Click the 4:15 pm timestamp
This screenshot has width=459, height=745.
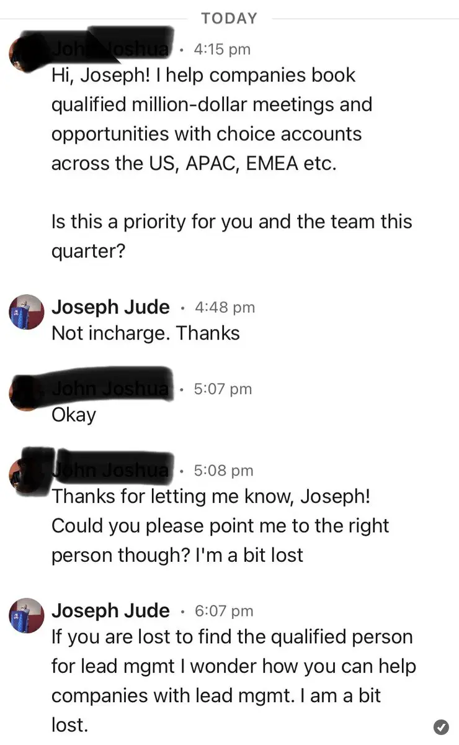click(x=222, y=49)
